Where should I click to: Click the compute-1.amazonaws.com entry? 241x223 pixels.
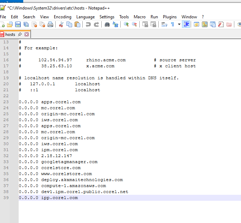(74, 186)
